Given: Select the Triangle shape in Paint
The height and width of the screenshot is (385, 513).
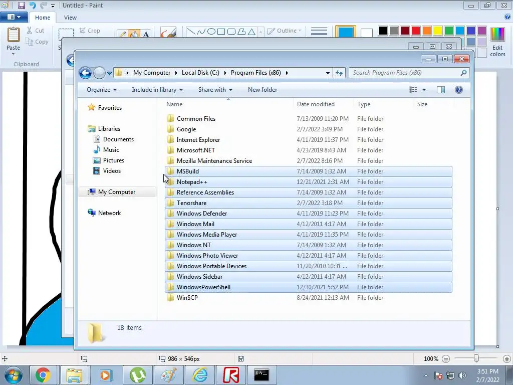Looking at the screenshot, I should point(251,32).
